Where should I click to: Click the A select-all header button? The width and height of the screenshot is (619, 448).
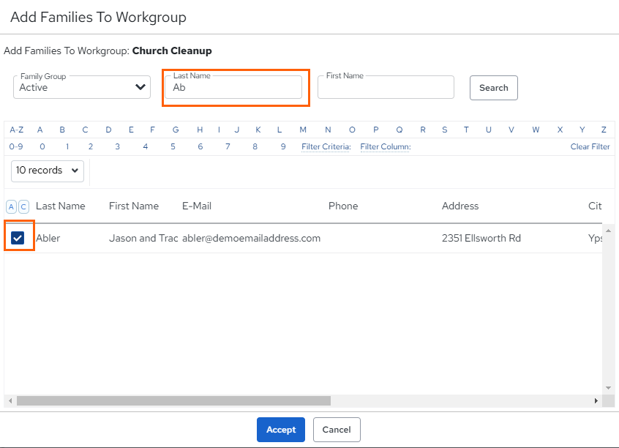11,206
